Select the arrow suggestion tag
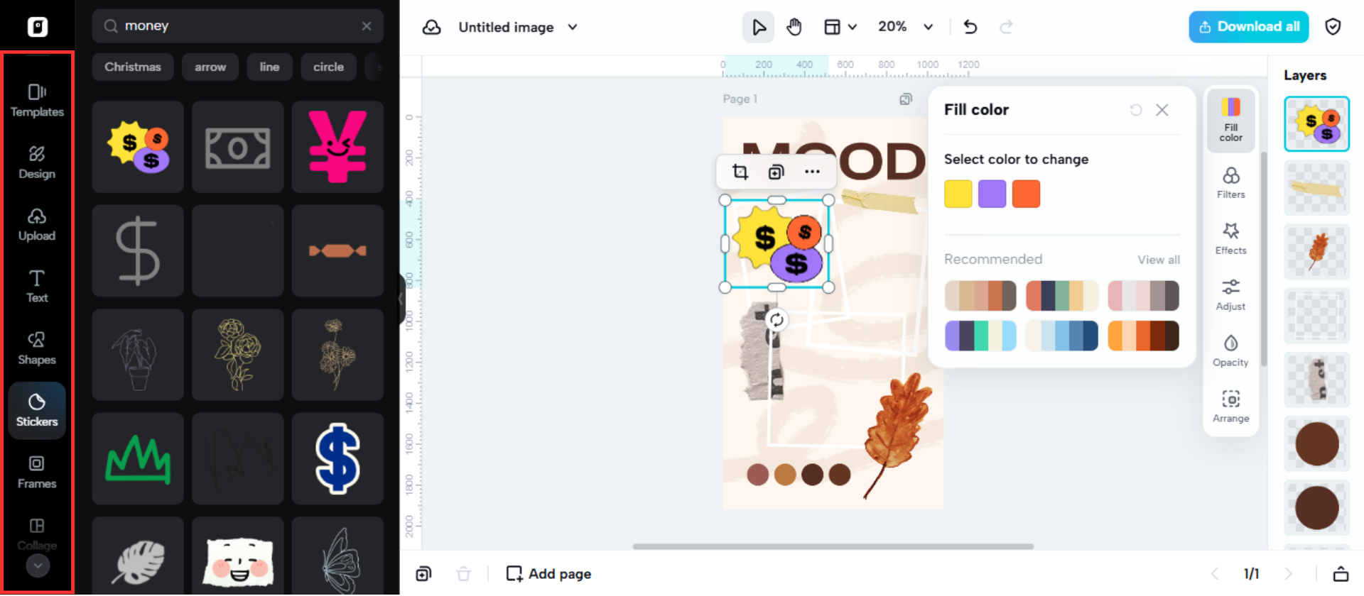Viewport: 1364px width, 596px height. (210, 67)
